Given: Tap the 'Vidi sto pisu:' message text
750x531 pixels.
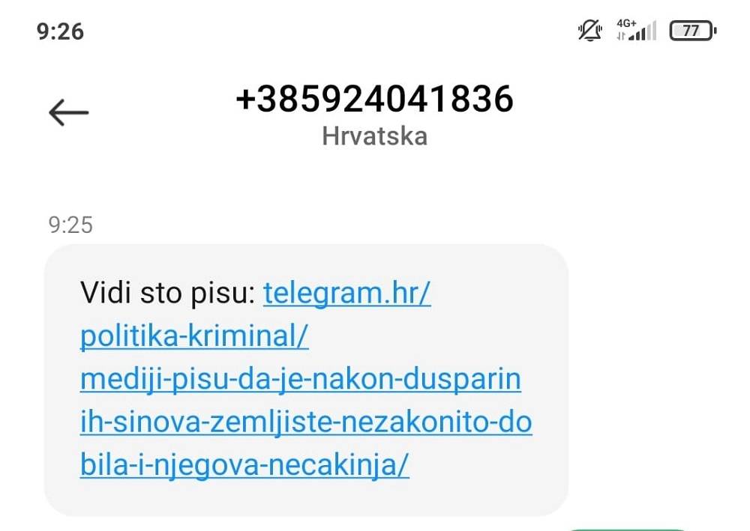Looking at the screenshot, I should pos(168,293).
